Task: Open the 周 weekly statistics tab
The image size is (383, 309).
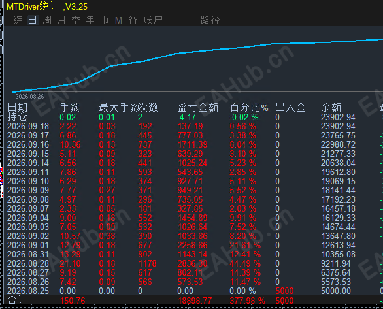Action: point(47,20)
